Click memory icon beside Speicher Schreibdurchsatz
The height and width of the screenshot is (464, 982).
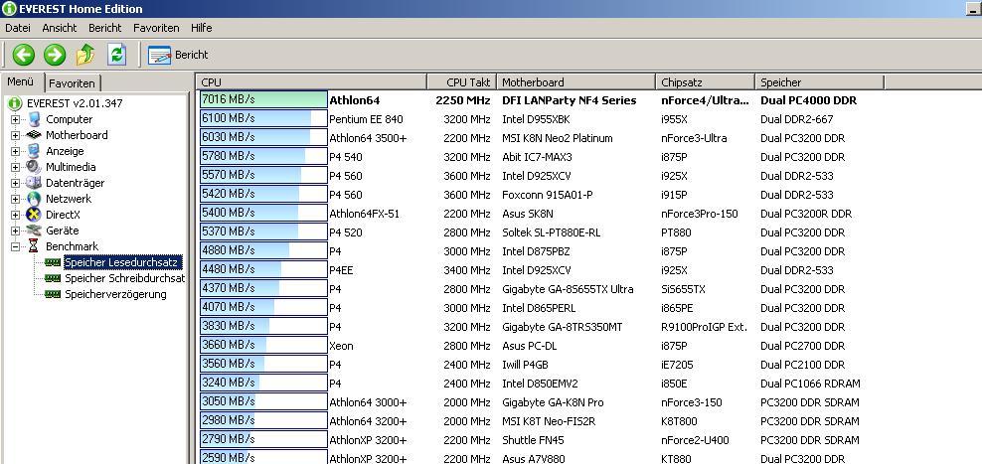(x=54, y=278)
